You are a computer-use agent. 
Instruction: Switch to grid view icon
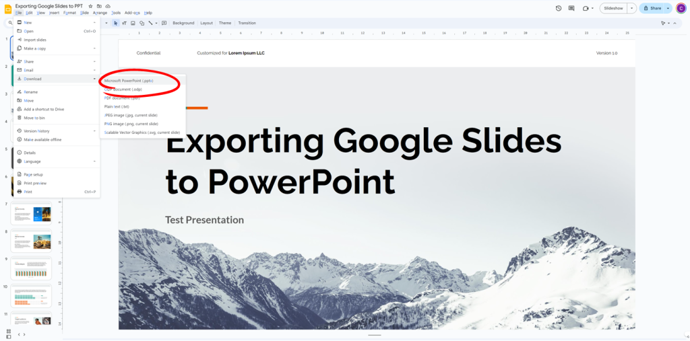pos(8,332)
